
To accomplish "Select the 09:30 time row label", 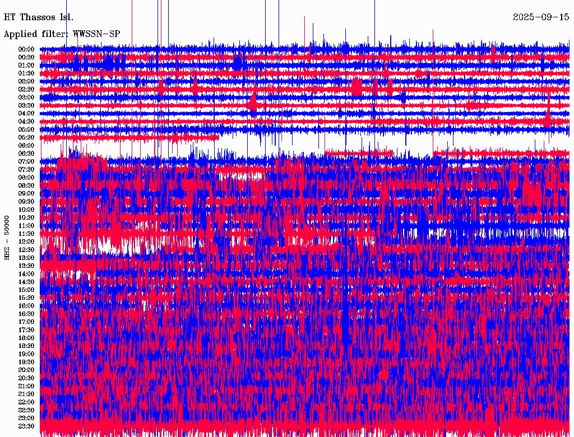I will click(x=26, y=202).
